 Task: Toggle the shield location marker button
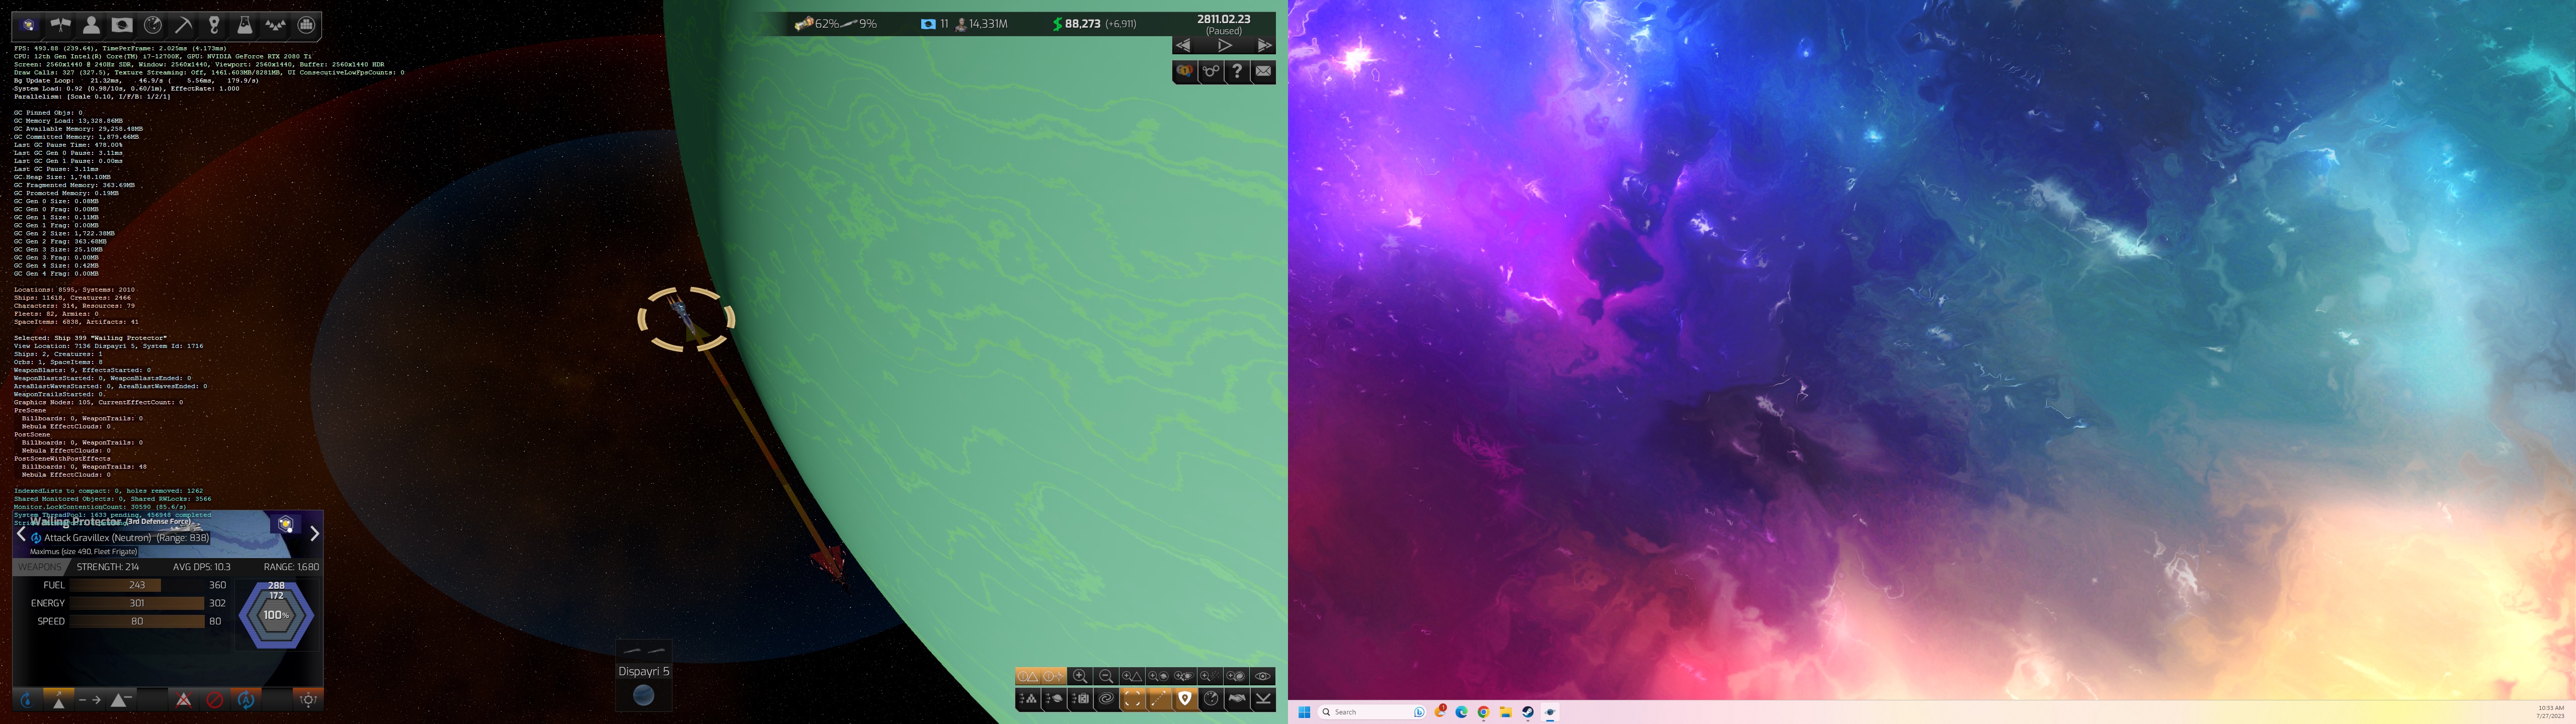point(1185,699)
